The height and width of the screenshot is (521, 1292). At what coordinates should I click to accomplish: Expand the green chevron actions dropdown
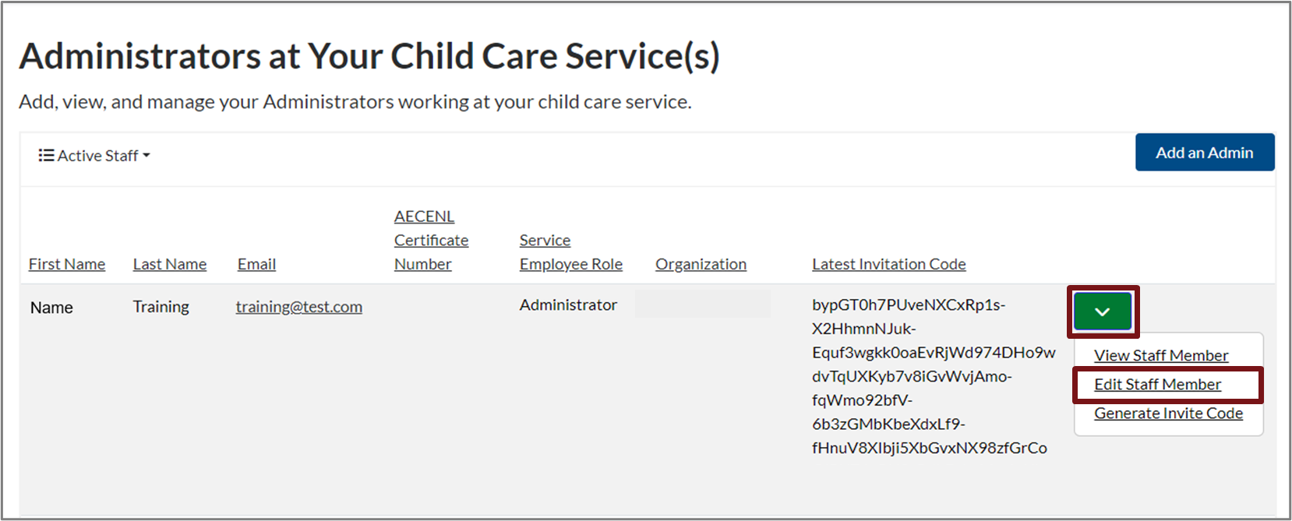pos(1102,312)
